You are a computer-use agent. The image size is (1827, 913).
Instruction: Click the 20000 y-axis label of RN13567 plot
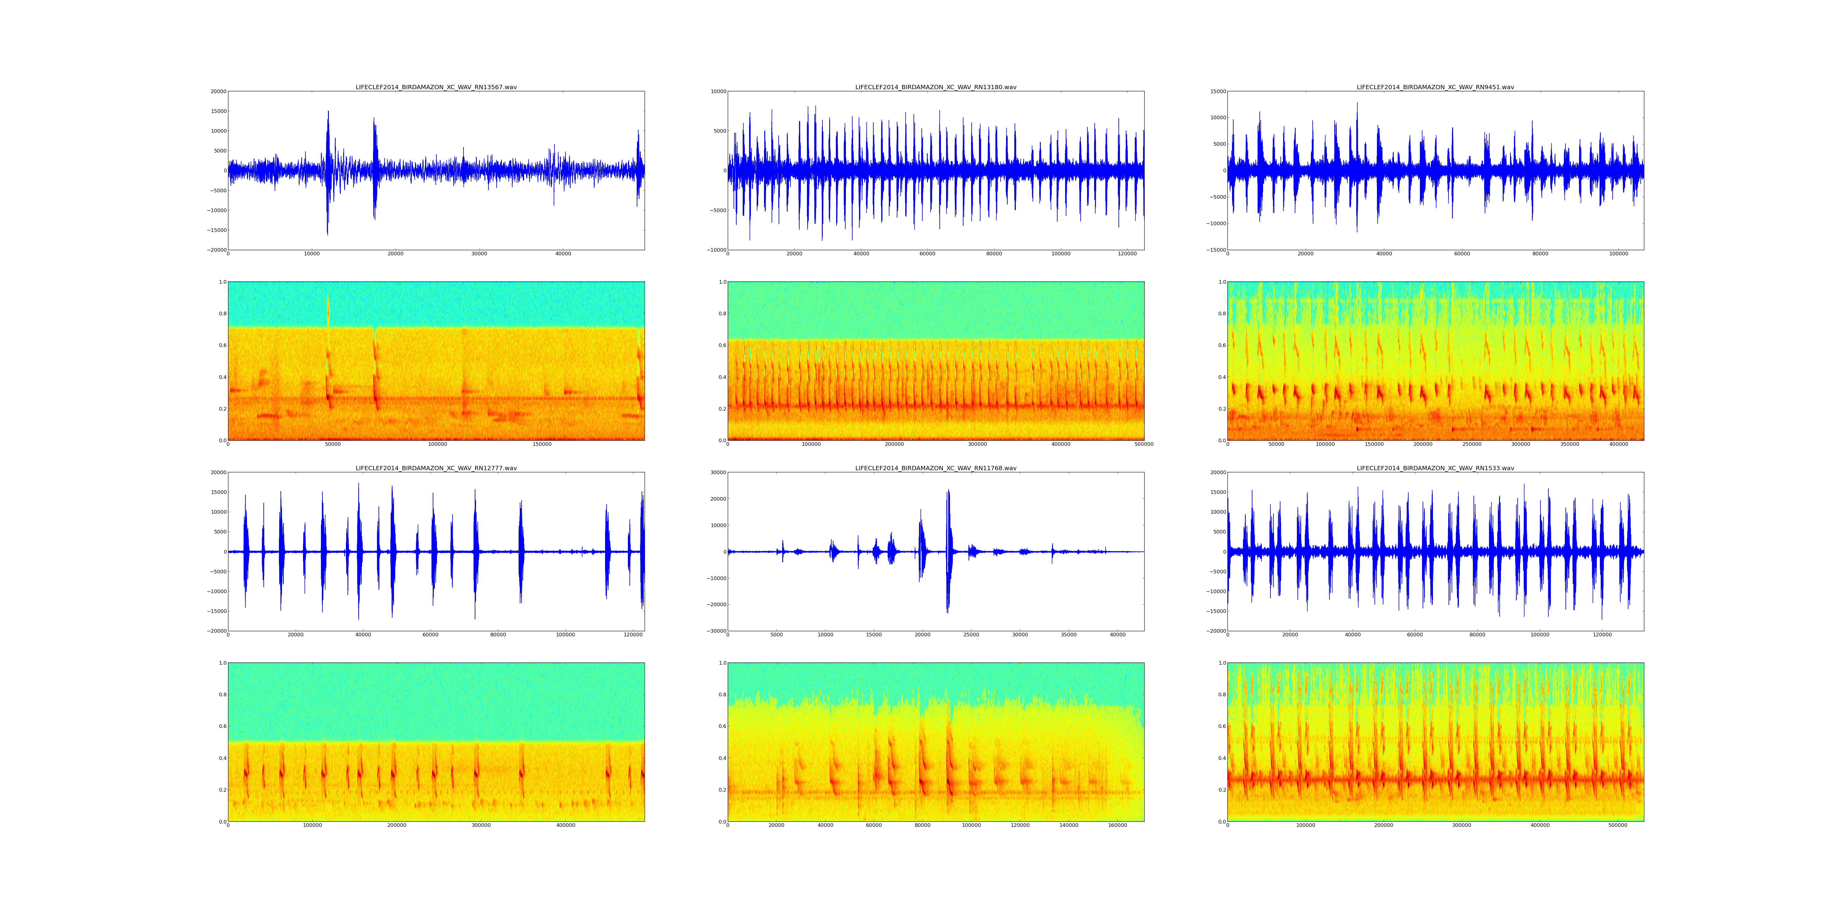click(218, 91)
